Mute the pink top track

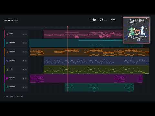(x=23, y=34)
